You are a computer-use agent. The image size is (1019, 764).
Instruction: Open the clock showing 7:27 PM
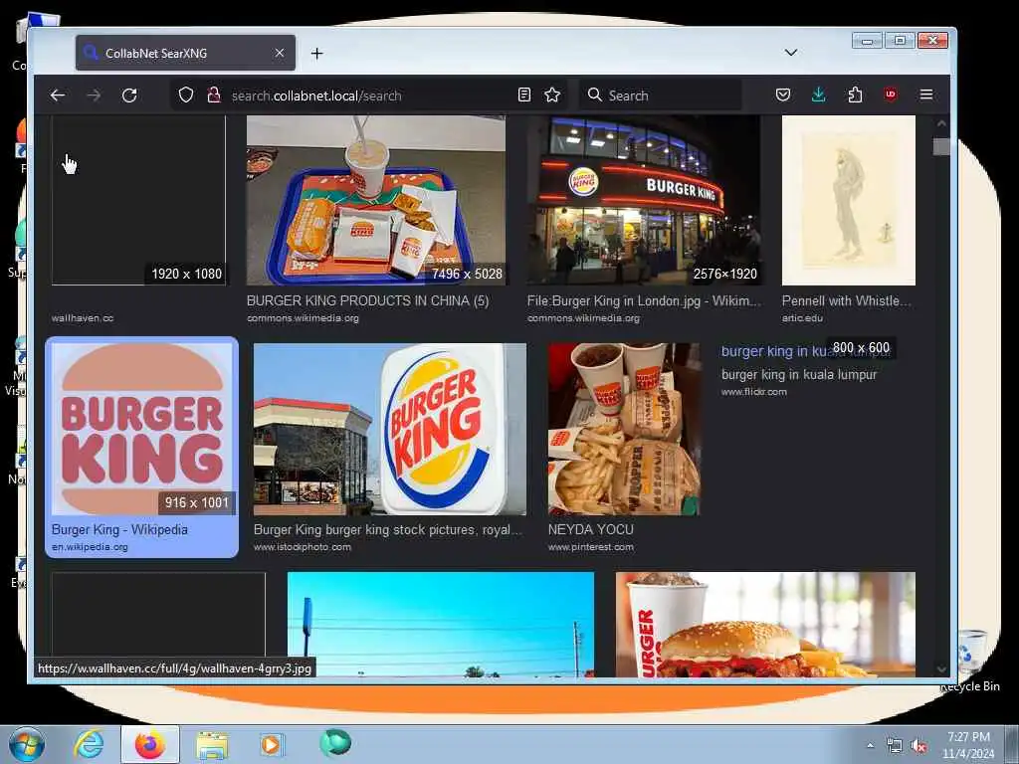point(968,745)
